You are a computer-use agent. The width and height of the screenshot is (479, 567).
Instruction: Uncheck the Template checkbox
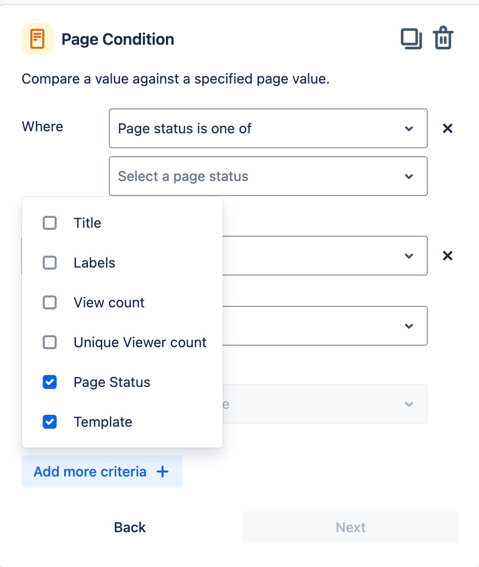click(x=50, y=422)
